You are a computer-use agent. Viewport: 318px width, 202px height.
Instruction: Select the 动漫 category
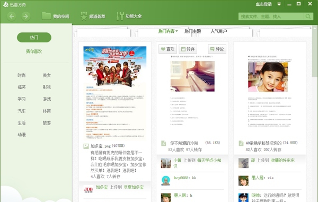(x=22, y=135)
